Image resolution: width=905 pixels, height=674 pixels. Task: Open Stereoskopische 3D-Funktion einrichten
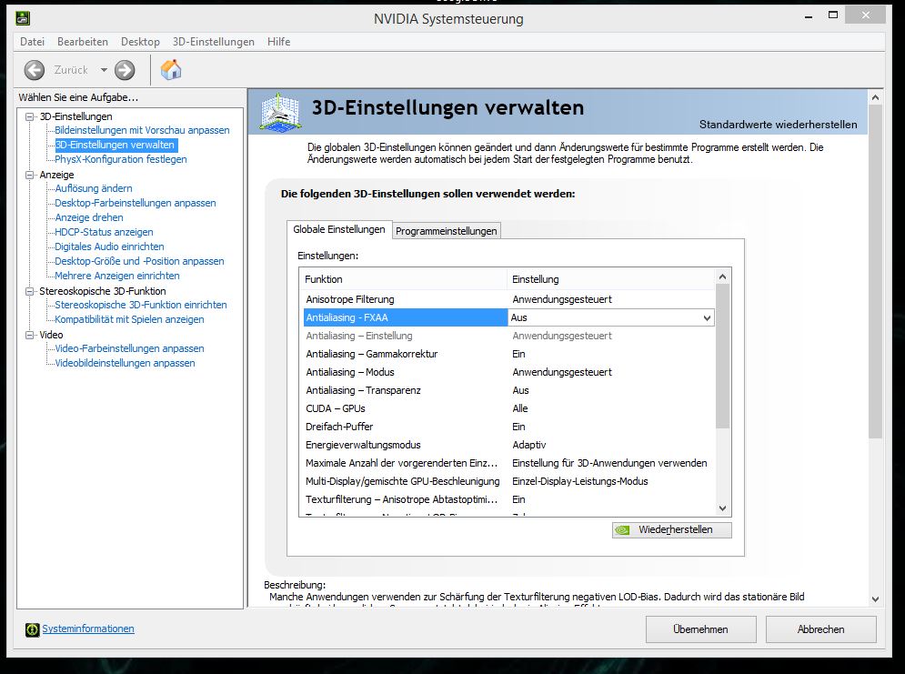pyautogui.click(x=141, y=305)
